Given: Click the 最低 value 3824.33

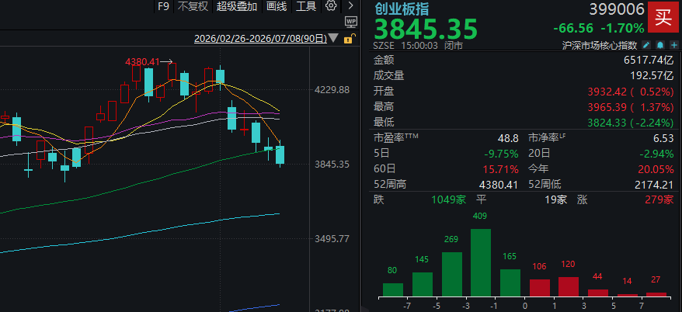Looking at the screenshot, I should pyautogui.click(x=608, y=122).
